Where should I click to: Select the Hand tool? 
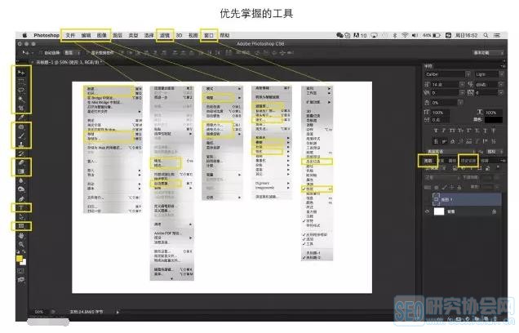click(21, 236)
